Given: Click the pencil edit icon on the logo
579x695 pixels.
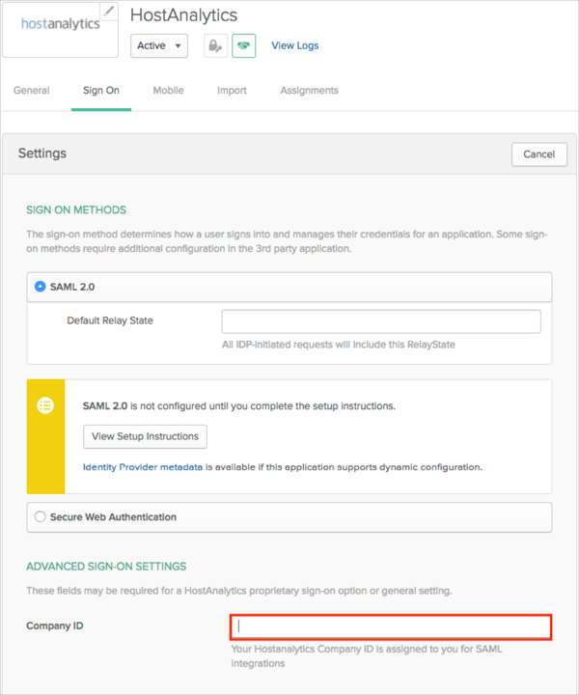Looking at the screenshot, I should pyautogui.click(x=109, y=11).
